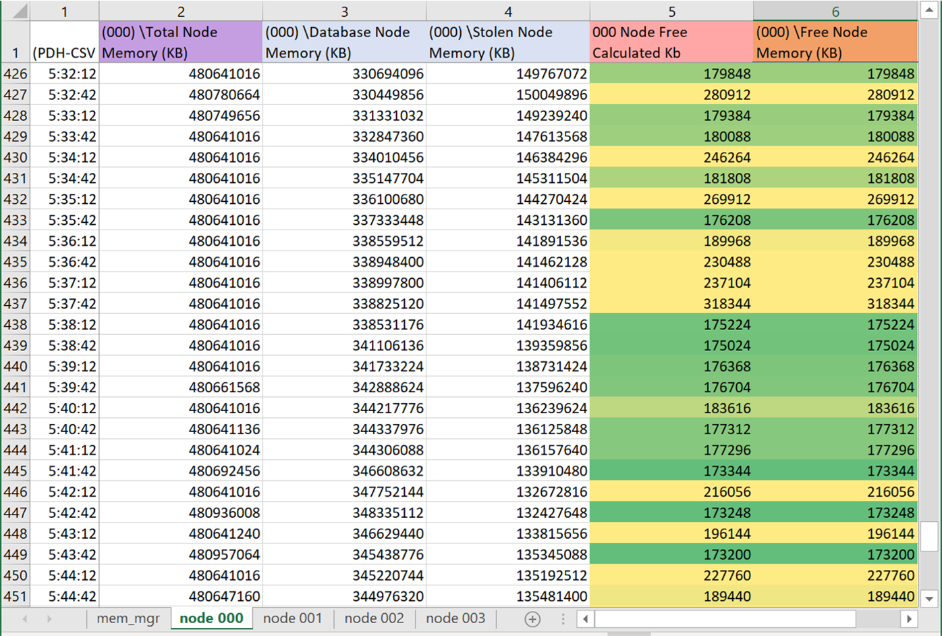This screenshot has height=636, width=942.
Task: Open the node 001 sheet tab
Action: point(293,618)
